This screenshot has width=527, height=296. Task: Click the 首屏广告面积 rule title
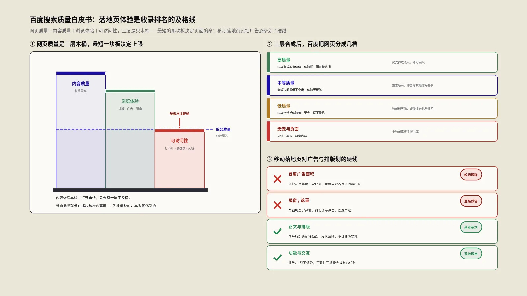[301, 174]
